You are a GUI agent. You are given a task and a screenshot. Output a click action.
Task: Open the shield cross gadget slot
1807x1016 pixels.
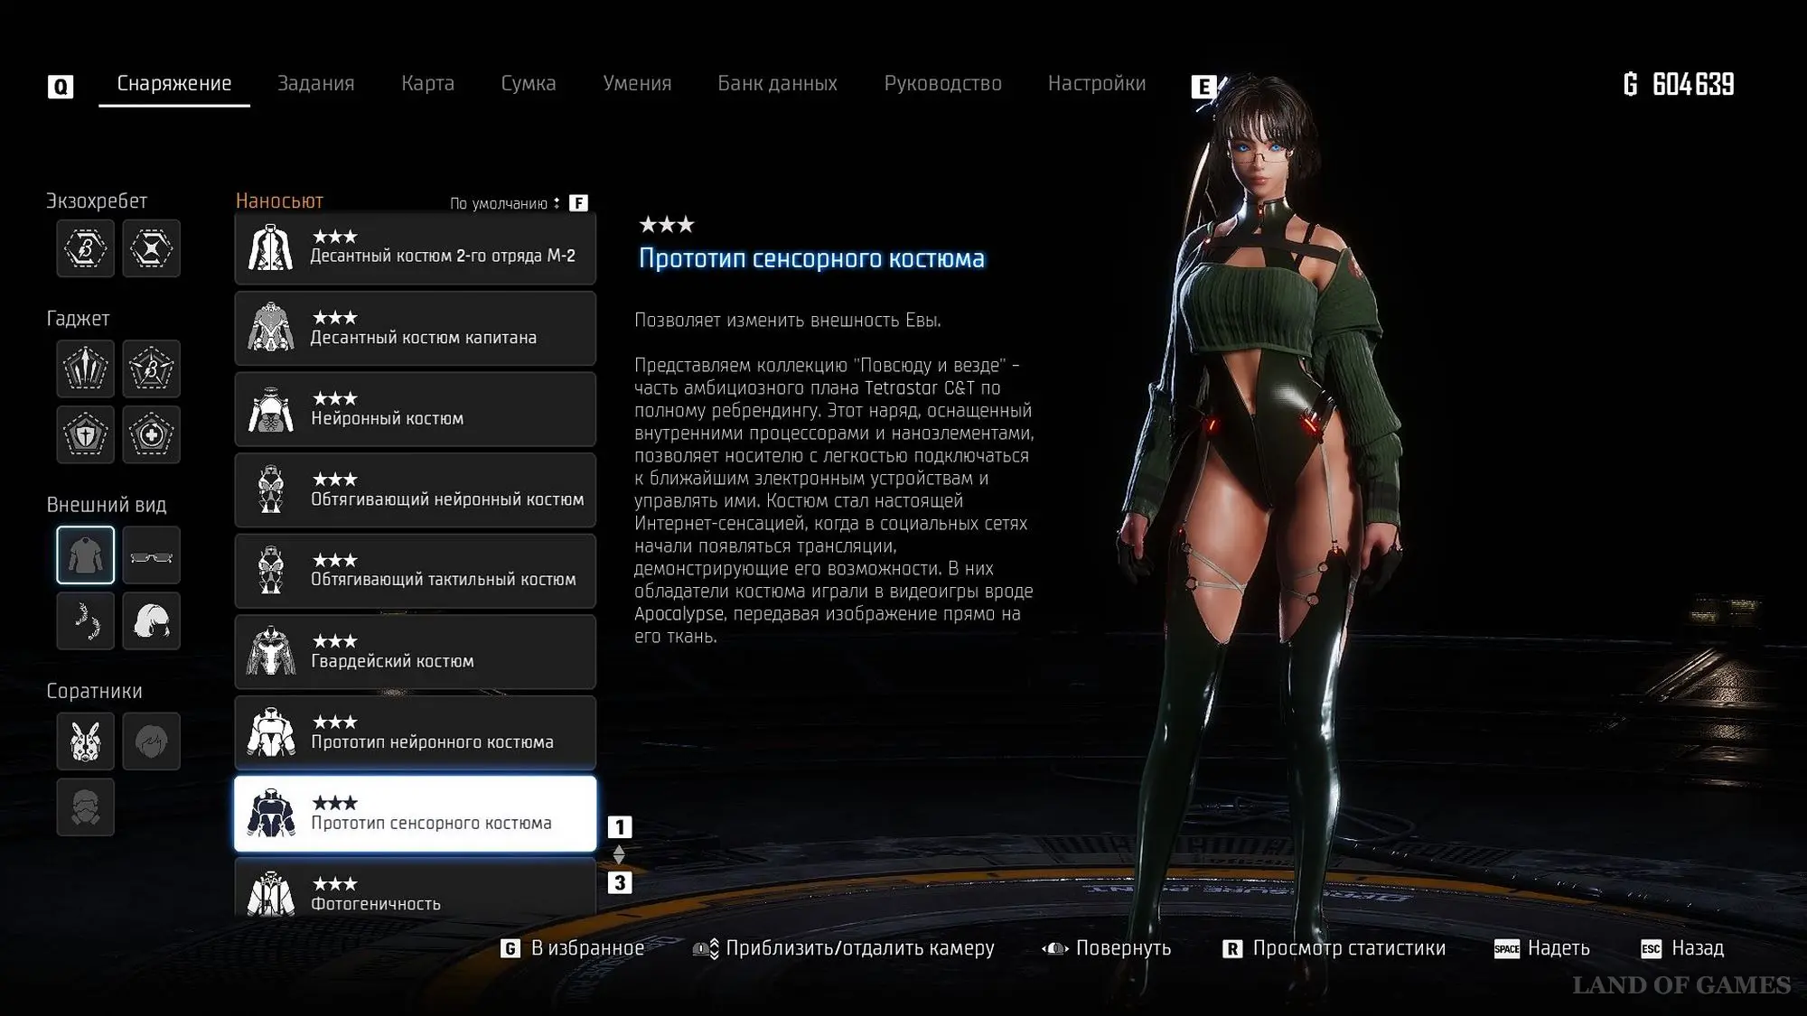coord(86,434)
